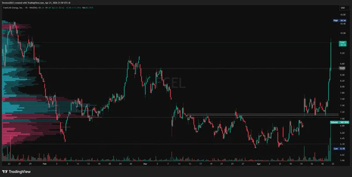Select the current price label 9.62
The height and width of the screenshot is (177, 352).
(342, 43)
